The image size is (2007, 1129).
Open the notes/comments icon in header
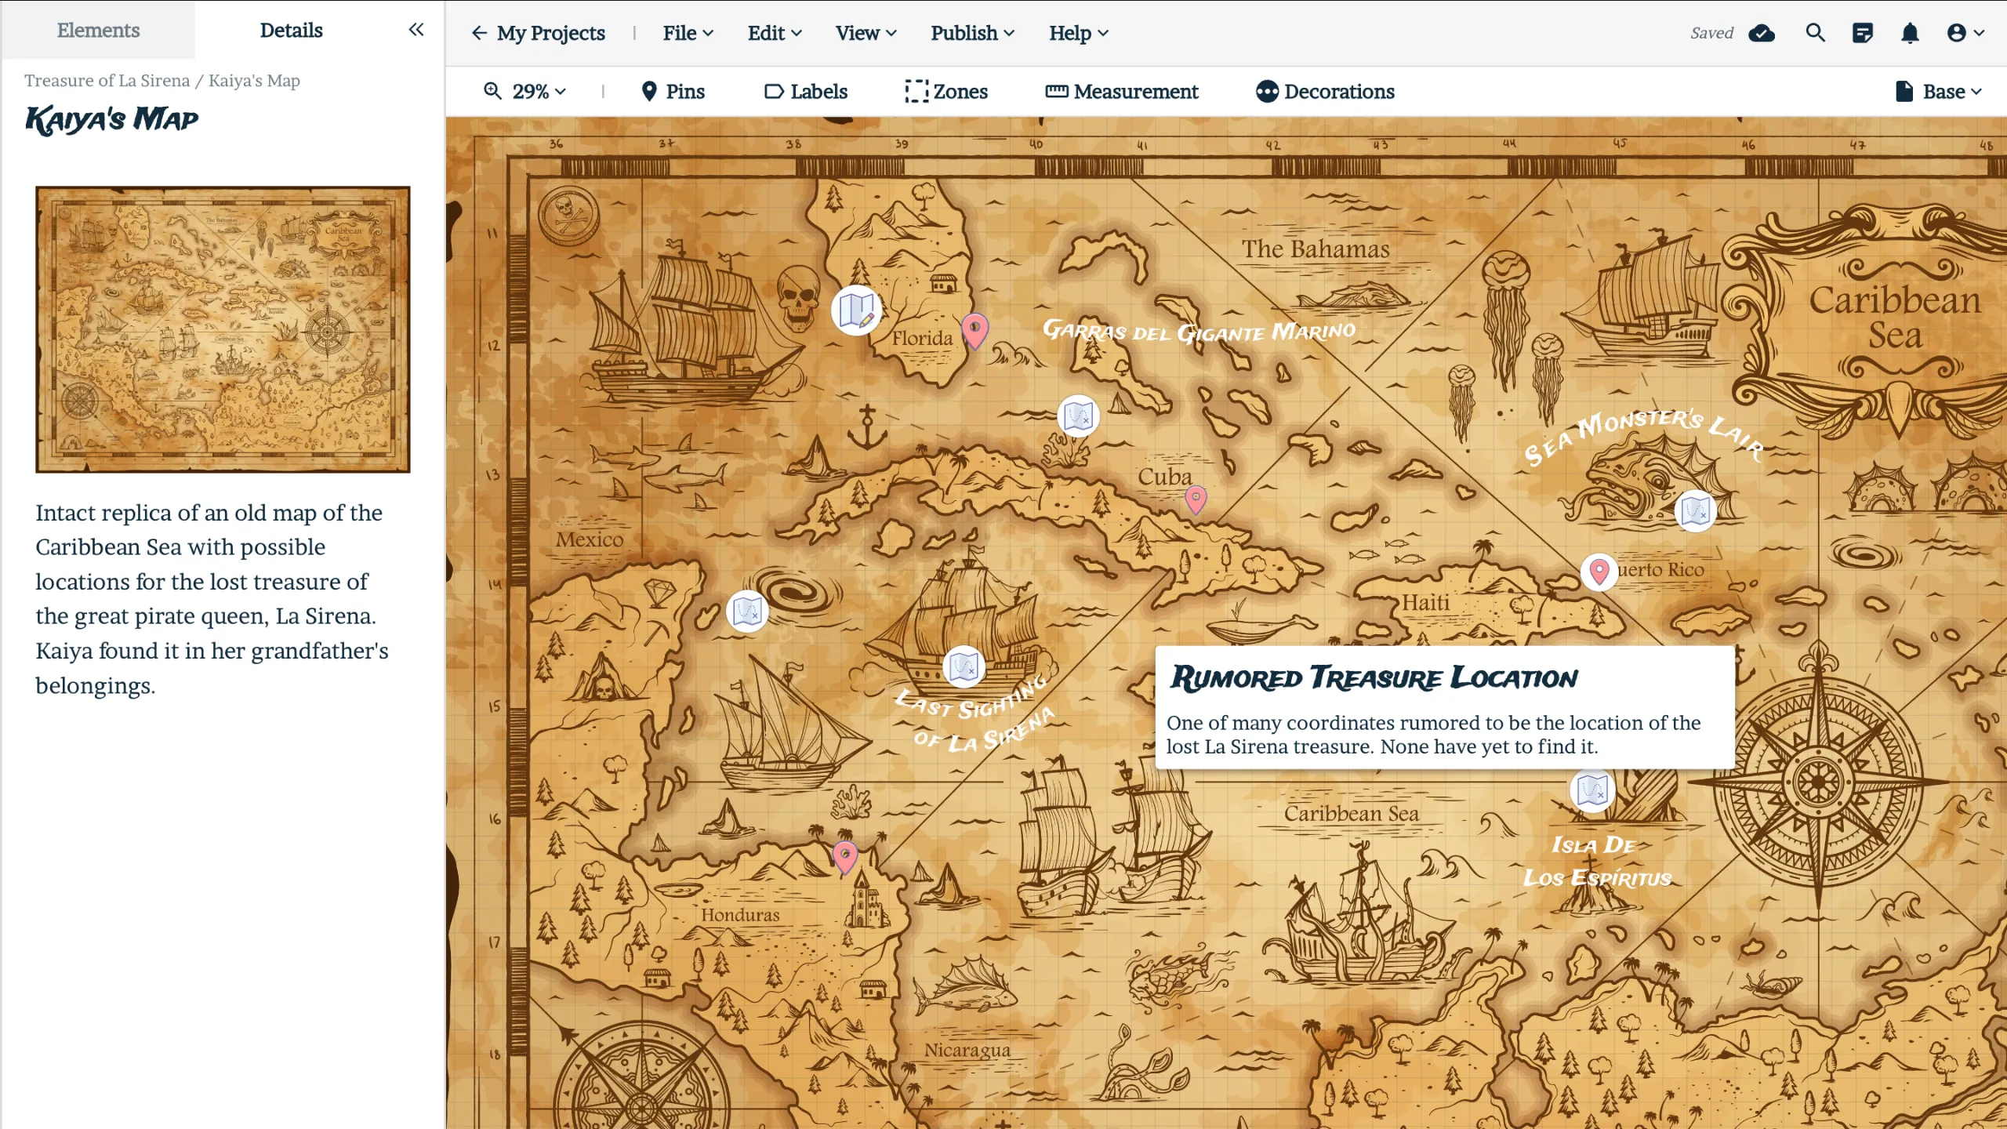point(1863,33)
